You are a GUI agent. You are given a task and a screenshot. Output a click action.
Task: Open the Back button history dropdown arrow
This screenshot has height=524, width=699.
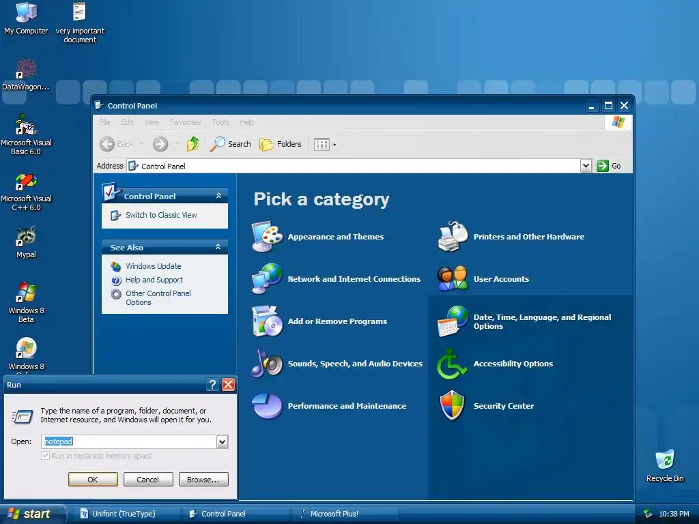point(141,144)
